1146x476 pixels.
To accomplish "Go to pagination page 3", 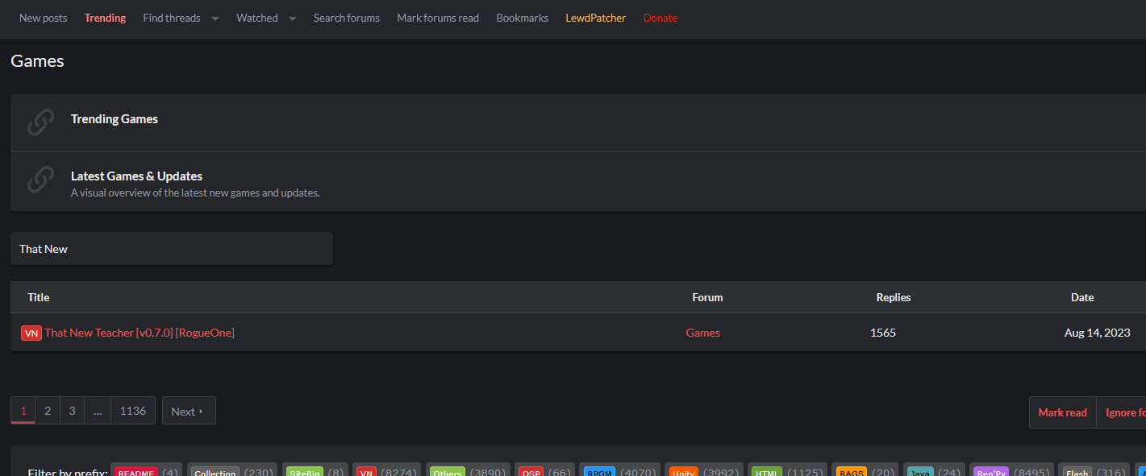I will [72, 411].
